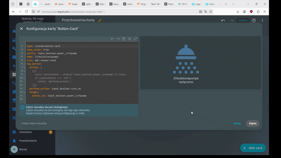Bookmark this page with star icon
Image resolution: width=281 pixels, height=158 pixels.
[x=210, y=12]
